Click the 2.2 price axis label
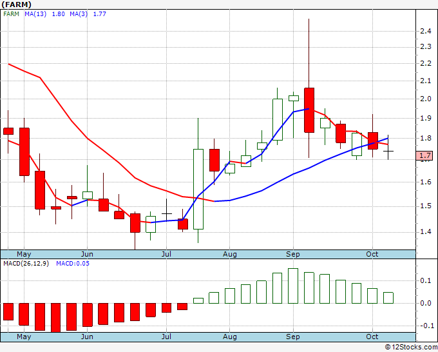 click(x=426, y=63)
